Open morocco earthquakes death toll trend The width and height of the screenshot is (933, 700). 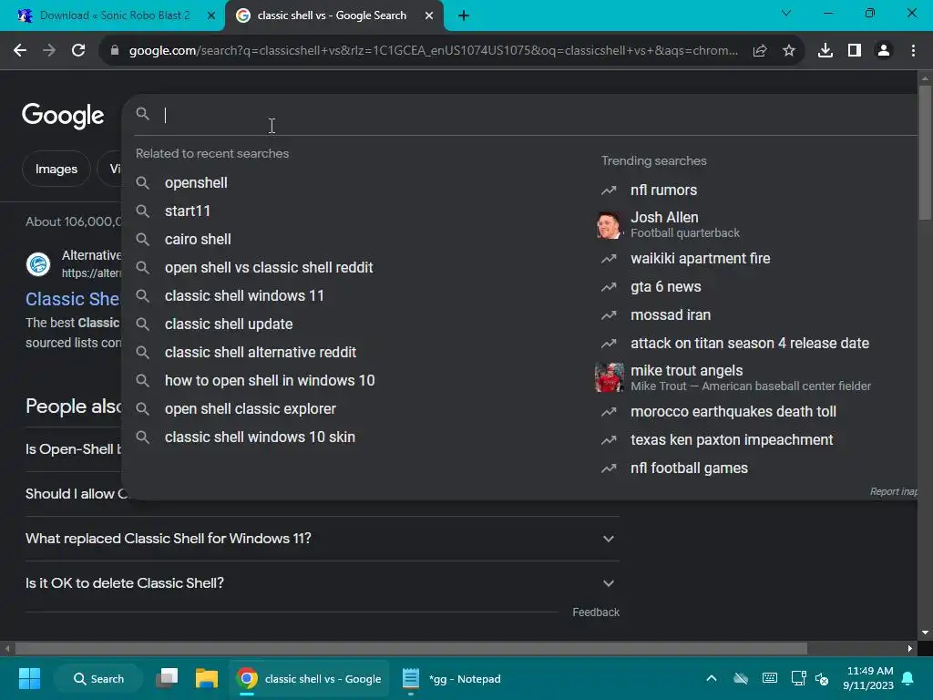pyautogui.click(x=733, y=412)
